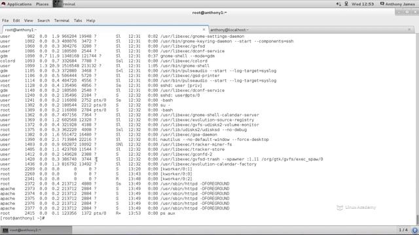This screenshot has height=235, width=419.
Task: Switch to the anthony@localhost tab
Action: point(312,29)
